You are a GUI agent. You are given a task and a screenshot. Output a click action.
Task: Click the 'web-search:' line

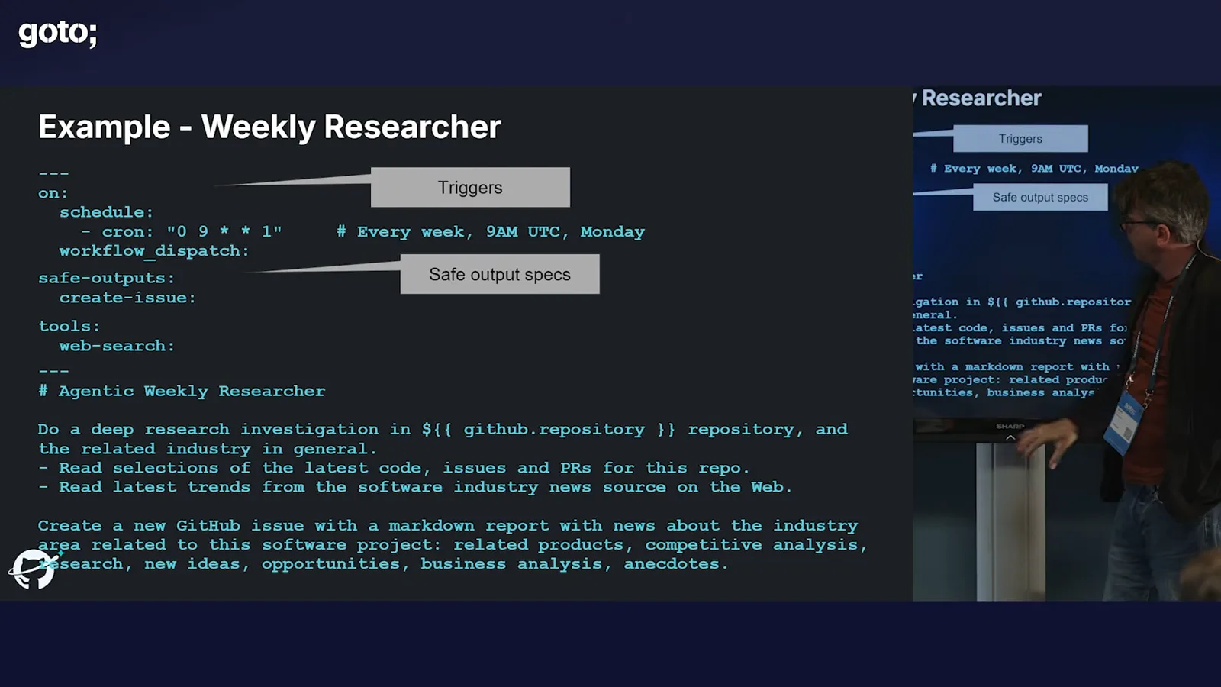pyautogui.click(x=117, y=346)
